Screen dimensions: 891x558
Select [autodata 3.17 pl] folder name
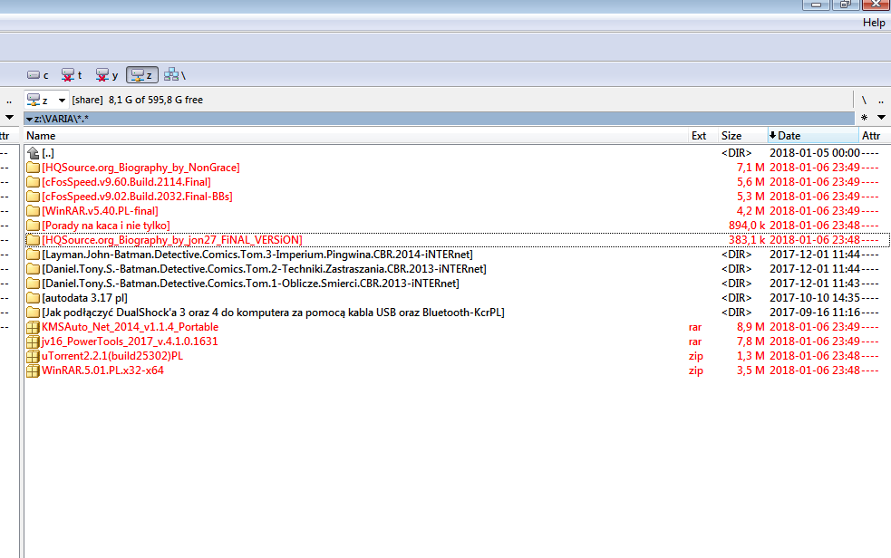84,298
